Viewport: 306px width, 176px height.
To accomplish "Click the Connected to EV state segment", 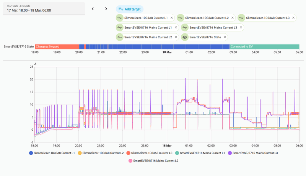I will click(x=264, y=47).
